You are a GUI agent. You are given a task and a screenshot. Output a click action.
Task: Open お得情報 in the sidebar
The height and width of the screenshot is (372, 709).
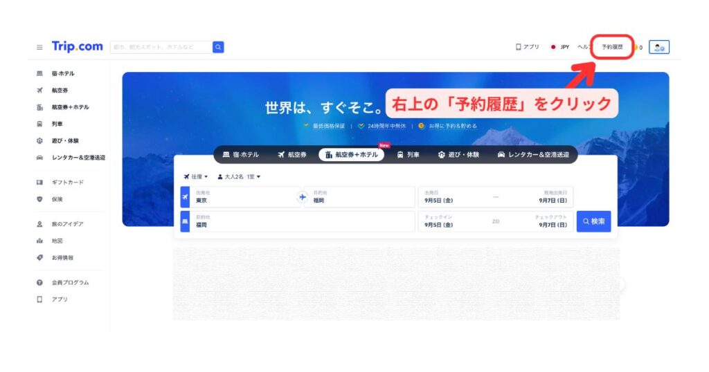(x=62, y=258)
